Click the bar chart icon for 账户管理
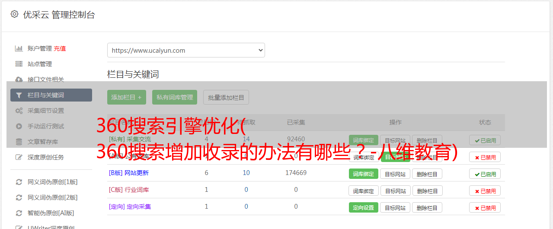The image size is (553, 229). (19, 48)
